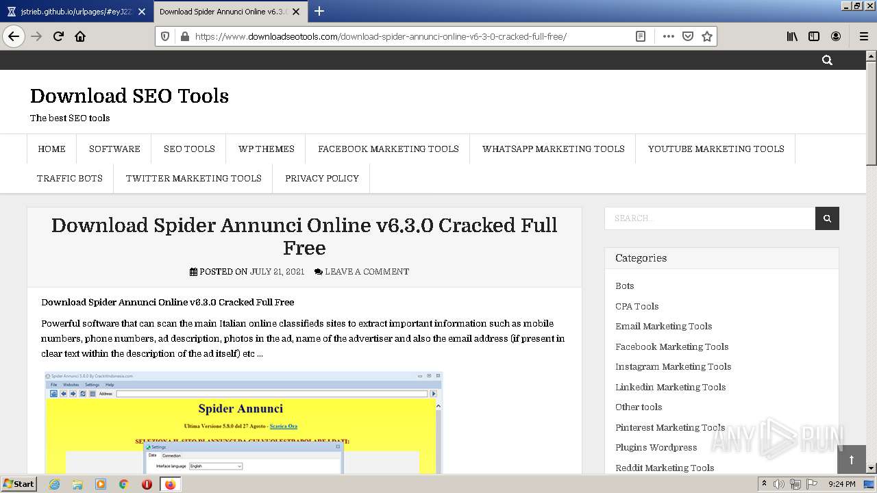Close the jstrieb.github.io tab
Screen dimensions: 877x493
pos(142,12)
